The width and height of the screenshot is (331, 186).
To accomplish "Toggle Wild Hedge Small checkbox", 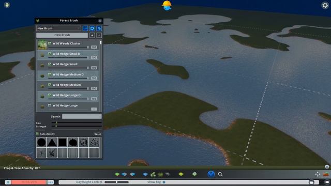I will tap(50, 64).
